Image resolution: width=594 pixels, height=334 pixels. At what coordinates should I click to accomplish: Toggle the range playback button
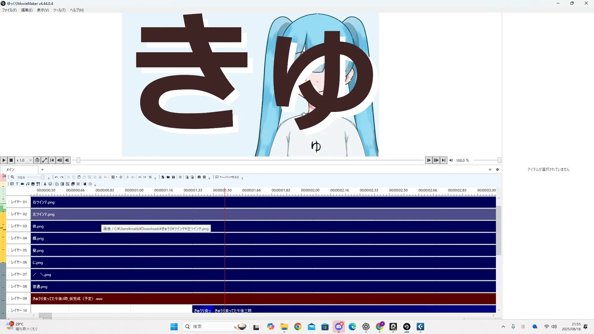tap(45, 160)
